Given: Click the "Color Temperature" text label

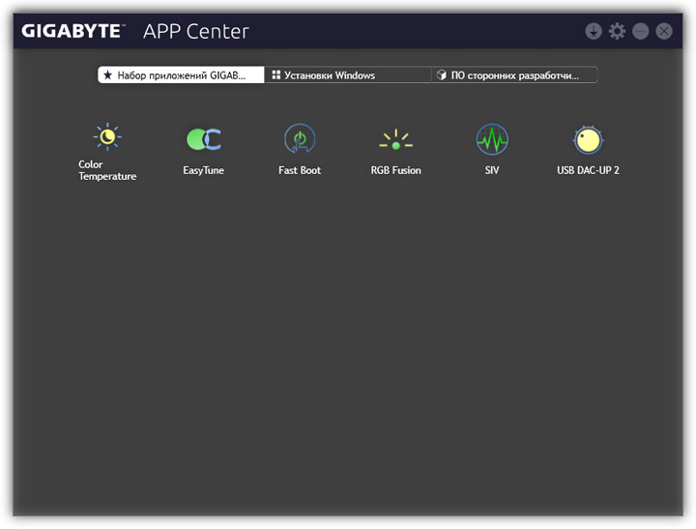Looking at the screenshot, I should tap(107, 171).
